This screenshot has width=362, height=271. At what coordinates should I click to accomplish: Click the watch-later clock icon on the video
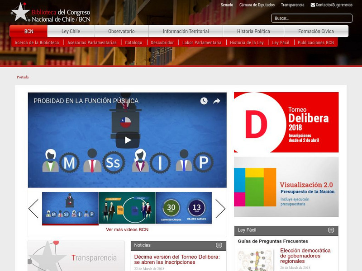(x=203, y=101)
